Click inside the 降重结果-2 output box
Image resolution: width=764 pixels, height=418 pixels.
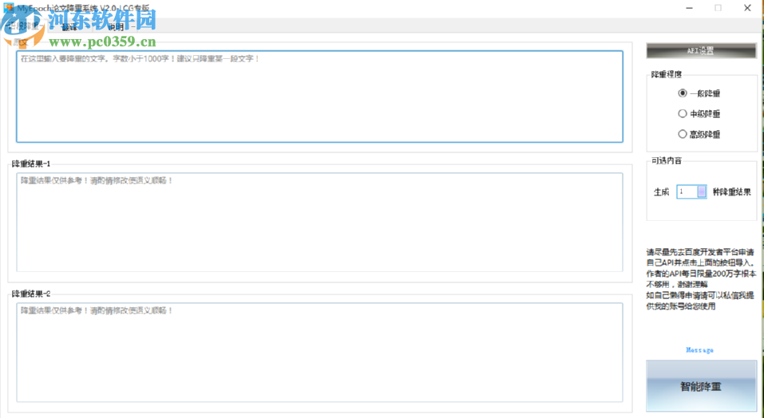[319, 353]
